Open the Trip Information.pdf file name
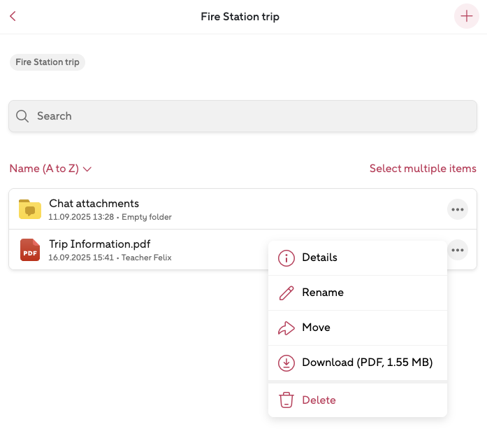Viewport: 487px width, 429px height. [100, 244]
